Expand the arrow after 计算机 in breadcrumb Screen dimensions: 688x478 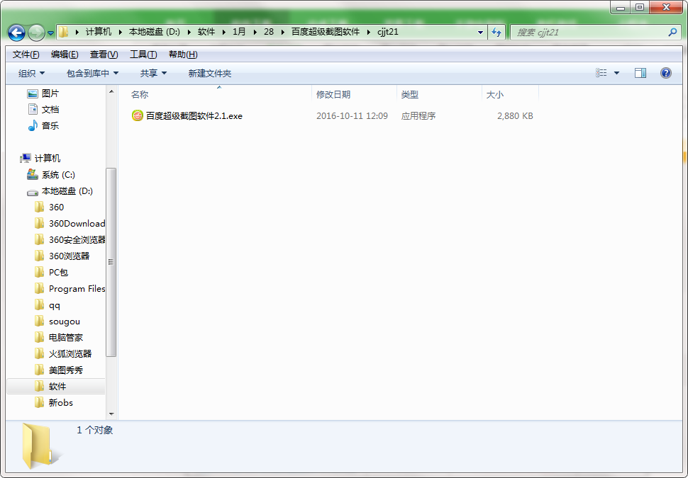point(121,32)
